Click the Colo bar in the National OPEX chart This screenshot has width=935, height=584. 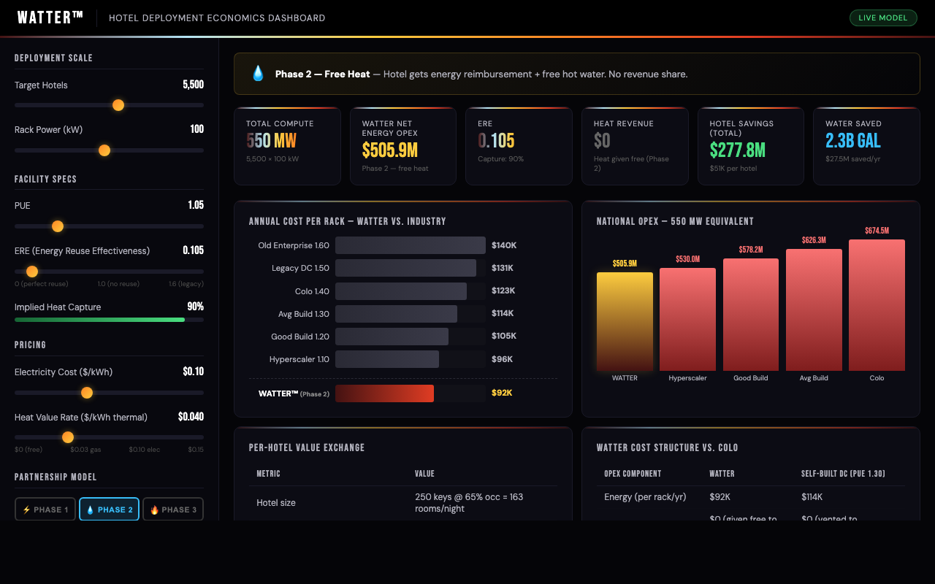point(877,305)
